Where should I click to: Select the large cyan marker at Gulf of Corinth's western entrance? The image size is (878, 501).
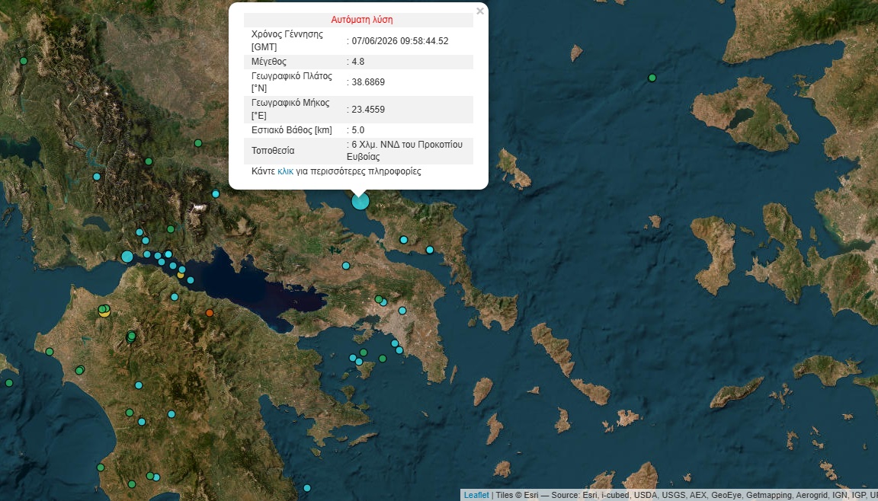tap(127, 257)
